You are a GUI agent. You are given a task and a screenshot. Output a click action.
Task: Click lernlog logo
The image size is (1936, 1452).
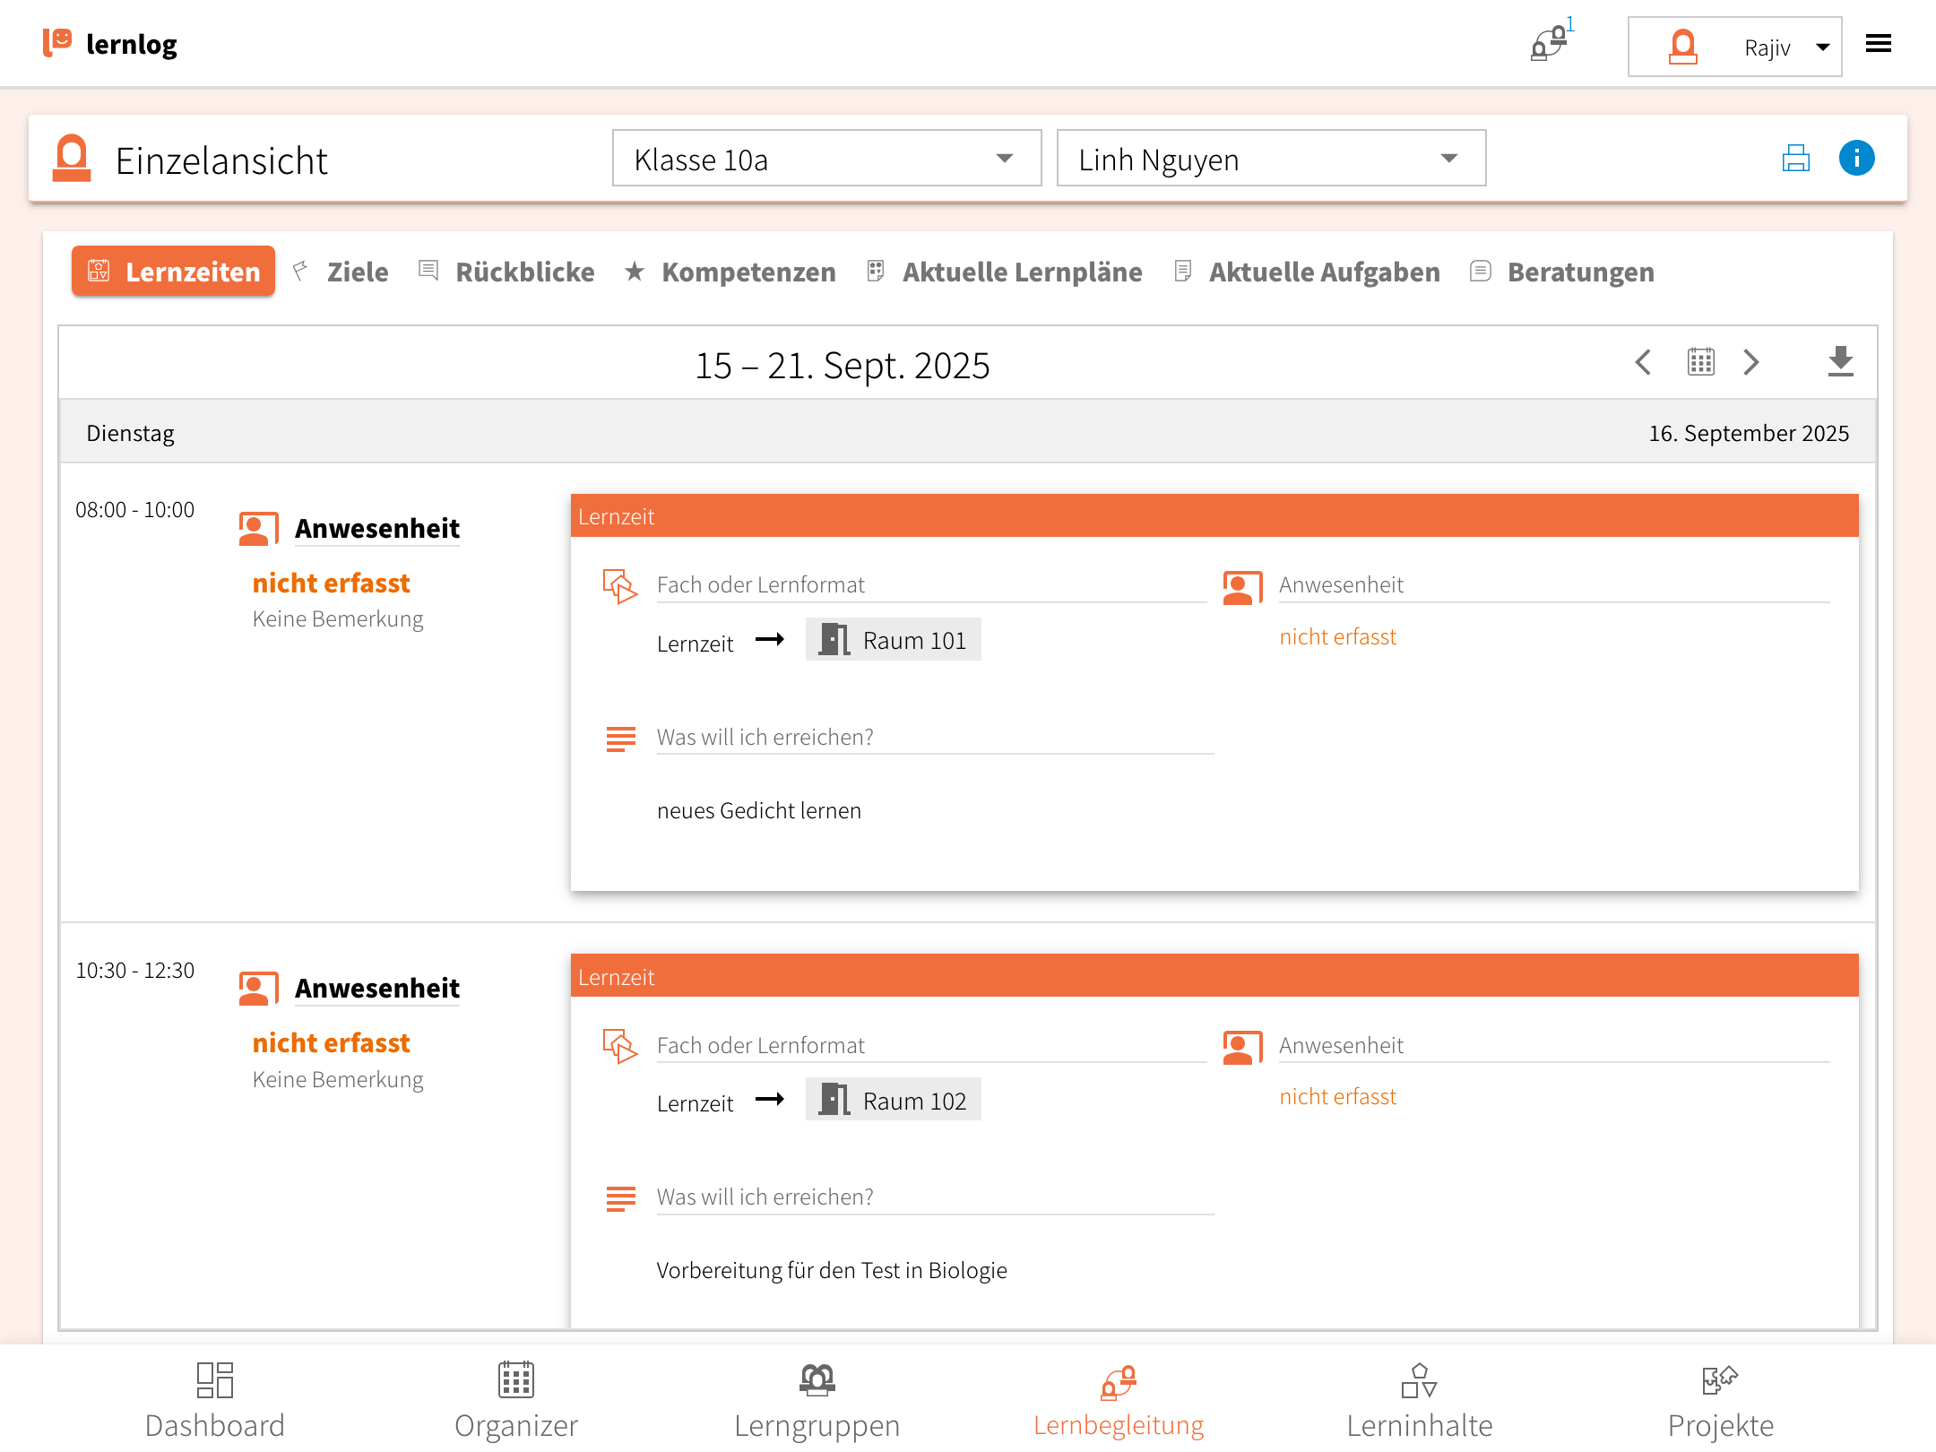click(x=110, y=43)
